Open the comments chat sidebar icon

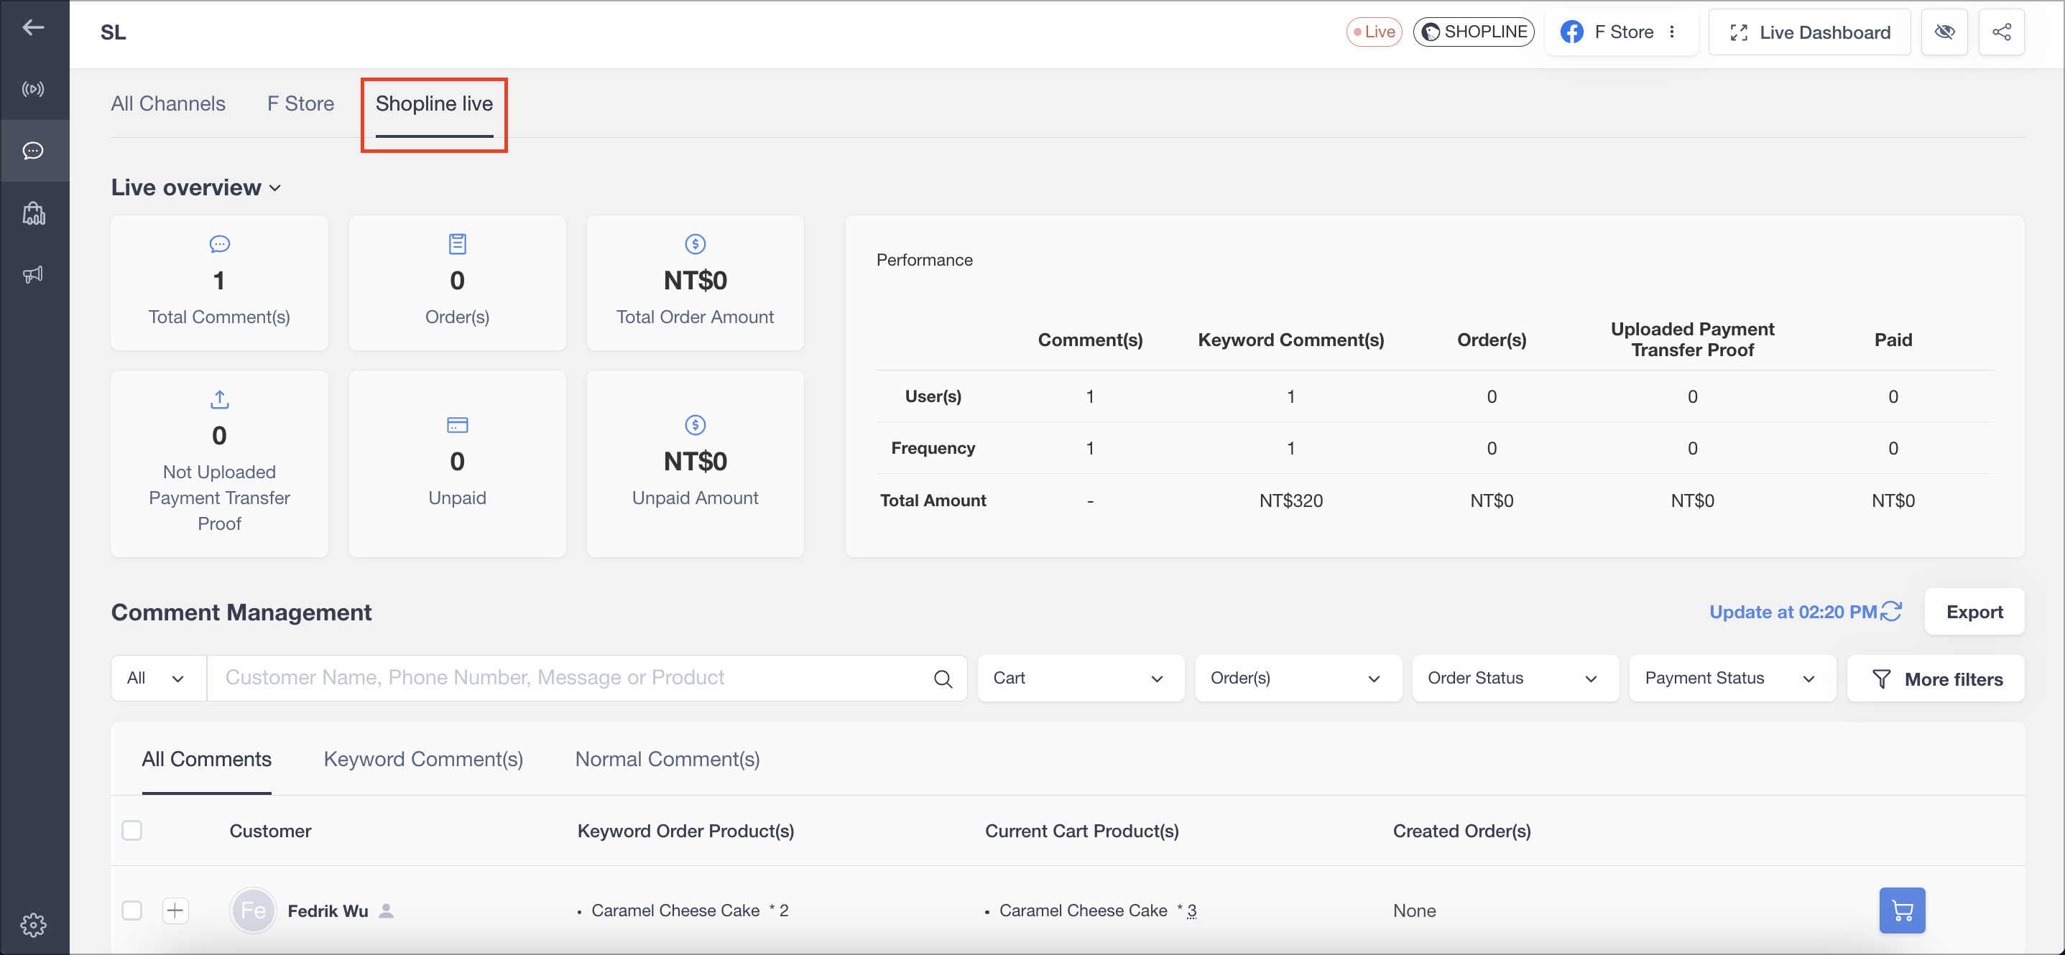point(33,151)
